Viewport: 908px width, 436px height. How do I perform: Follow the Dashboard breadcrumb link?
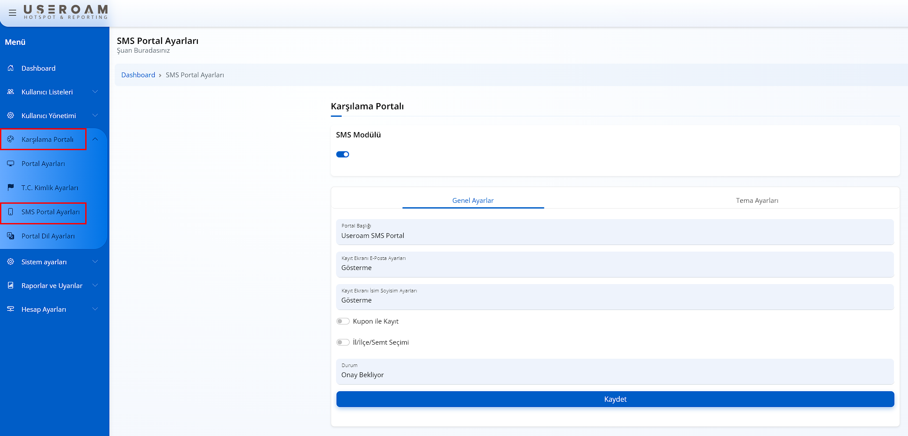[138, 75]
